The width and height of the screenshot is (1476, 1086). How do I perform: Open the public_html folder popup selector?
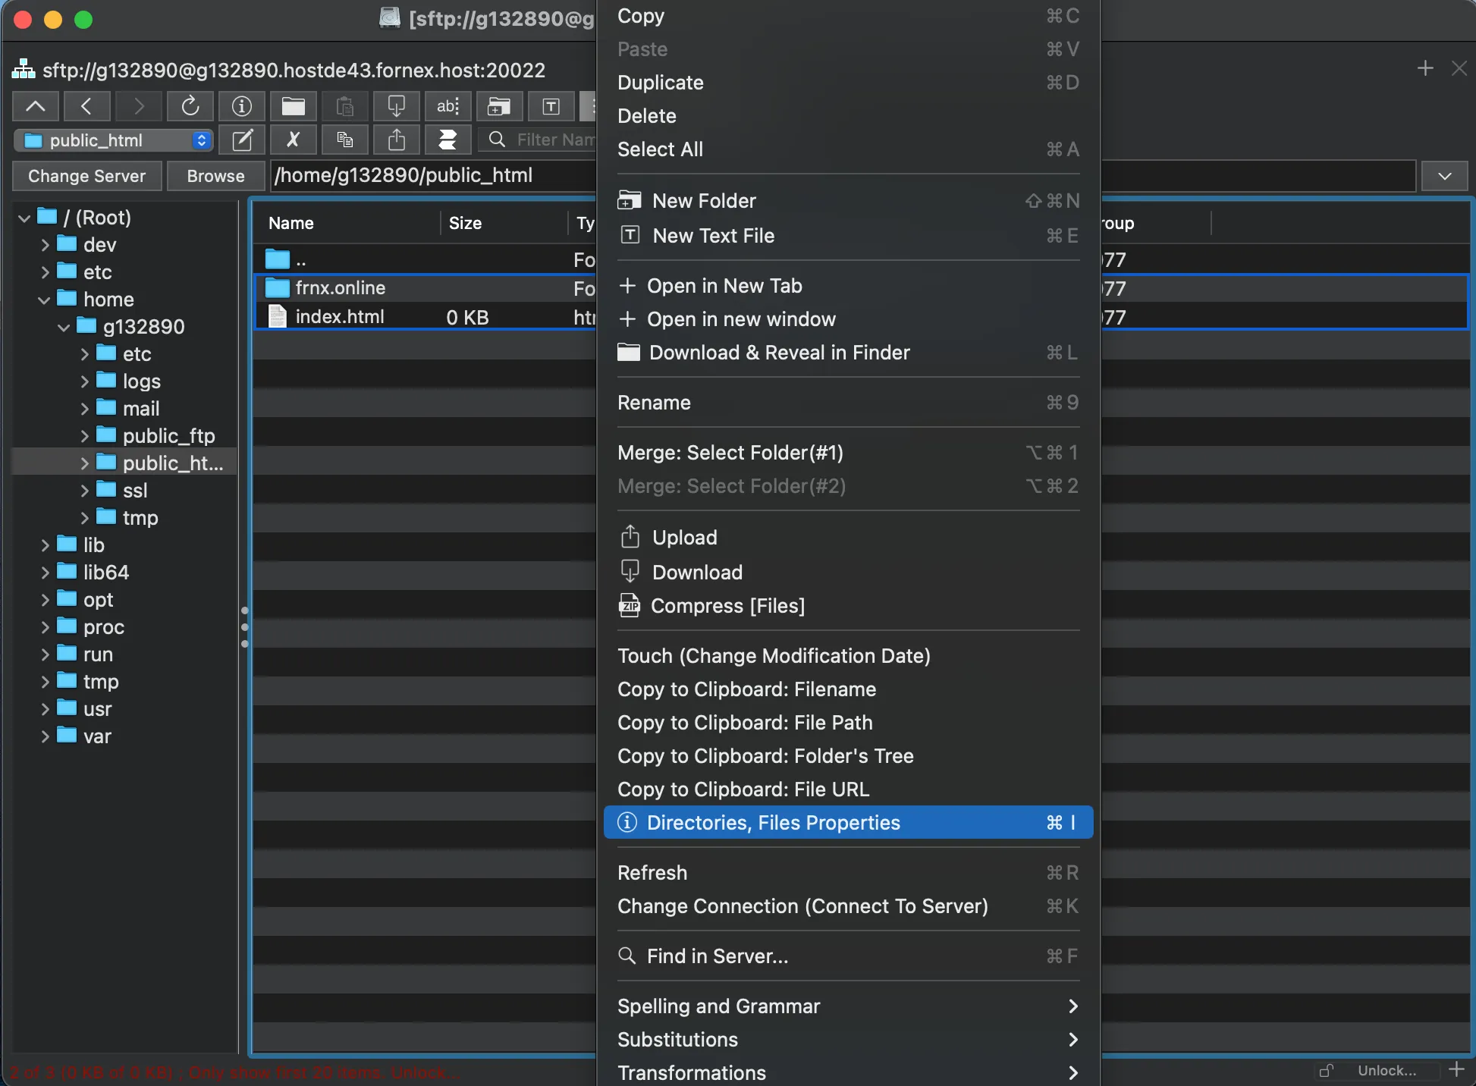point(114,140)
